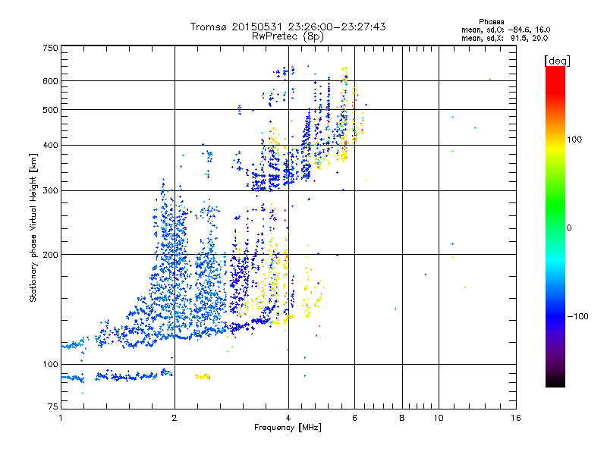Click the y-axis tick label '200'
This screenshot has height=455, width=607.
(x=50, y=255)
